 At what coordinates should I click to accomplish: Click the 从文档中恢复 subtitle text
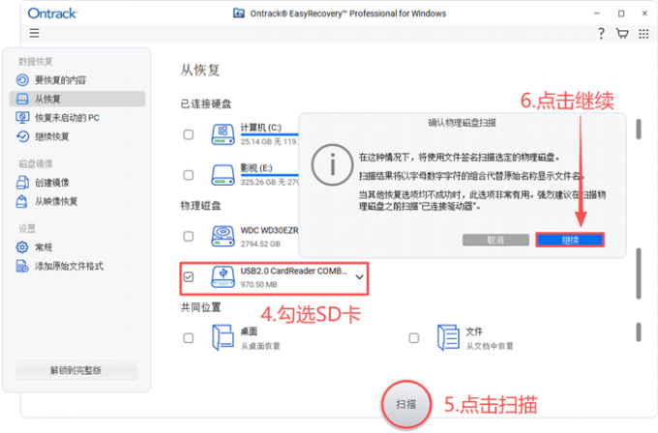coord(490,346)
